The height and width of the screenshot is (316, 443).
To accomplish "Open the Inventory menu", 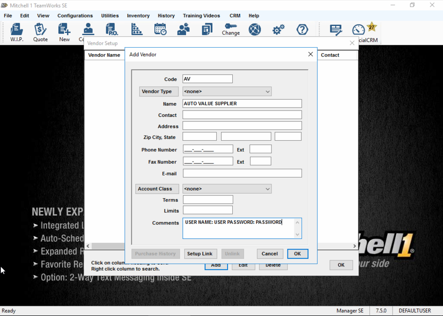I will click(x=138, y=15).
